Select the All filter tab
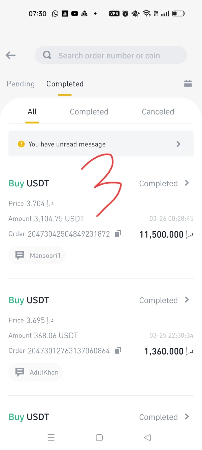Image resolution: width=202 pixels, height=450 pixels. 32,112
